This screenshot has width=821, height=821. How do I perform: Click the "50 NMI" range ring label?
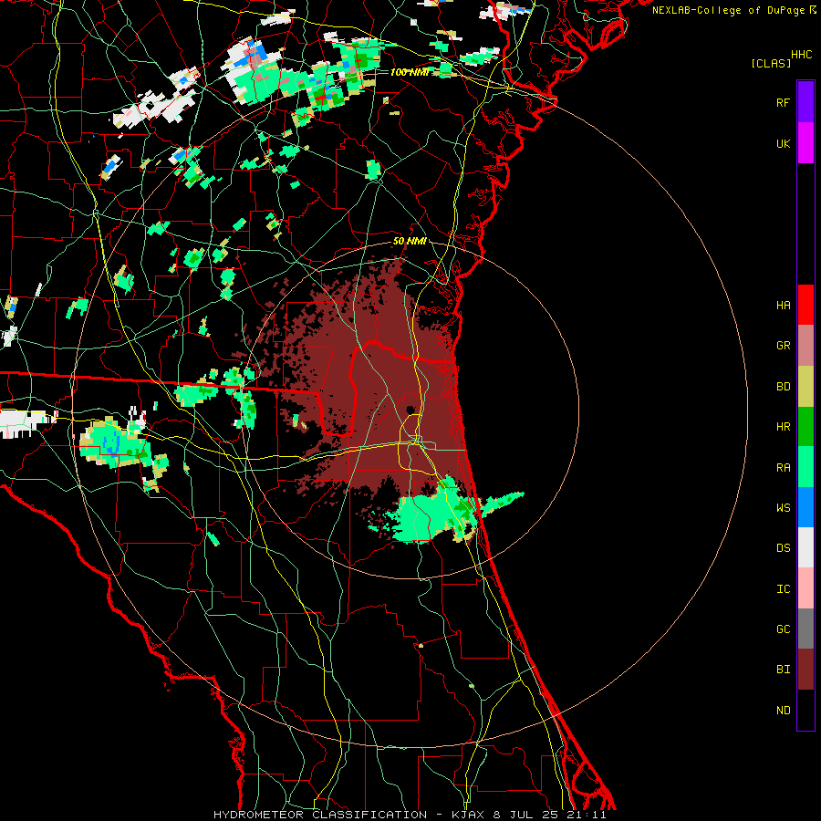coord(410,241)
